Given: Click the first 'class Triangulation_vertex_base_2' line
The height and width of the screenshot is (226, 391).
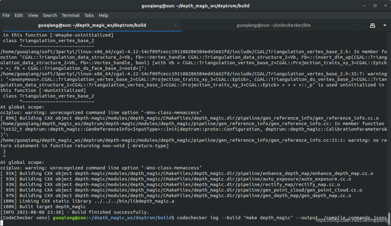Looking at the screenshot, I should pos(49,41).
